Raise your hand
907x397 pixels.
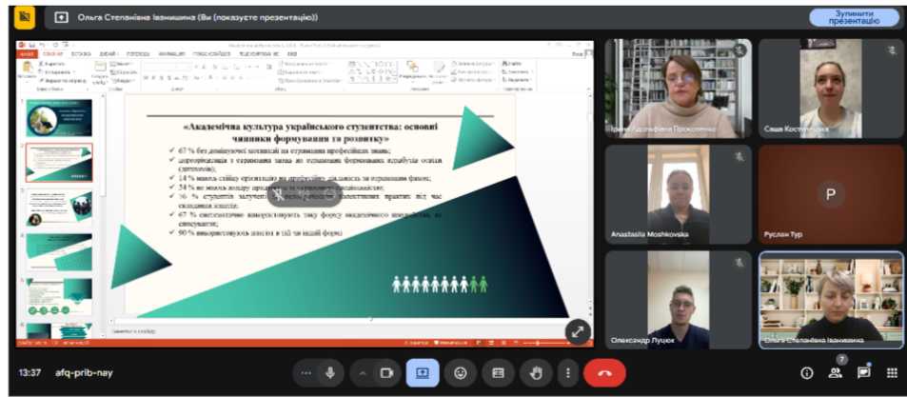(x=535, y=372)
